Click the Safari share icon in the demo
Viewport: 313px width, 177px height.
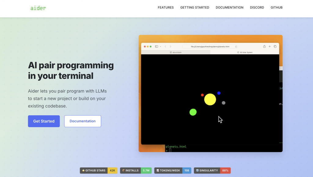click(264, 46)
